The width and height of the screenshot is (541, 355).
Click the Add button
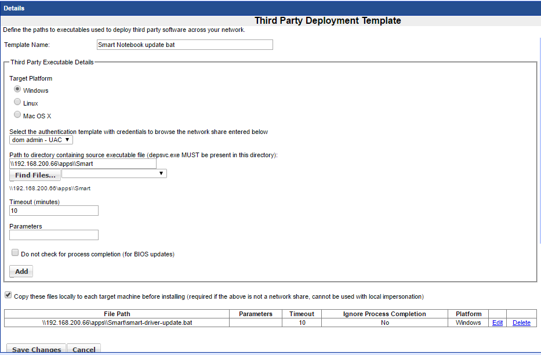21,271
